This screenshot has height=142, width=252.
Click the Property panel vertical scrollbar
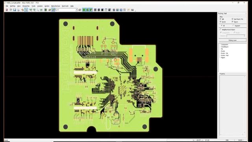(245, 104)
